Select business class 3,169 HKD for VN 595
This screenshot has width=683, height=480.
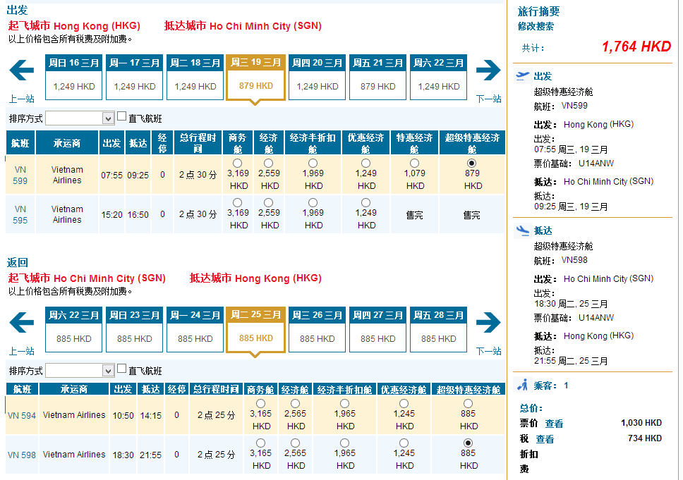click(238, 203)
